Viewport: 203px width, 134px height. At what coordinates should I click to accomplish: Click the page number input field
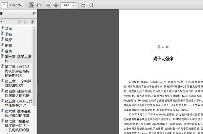tap(5, 5)
